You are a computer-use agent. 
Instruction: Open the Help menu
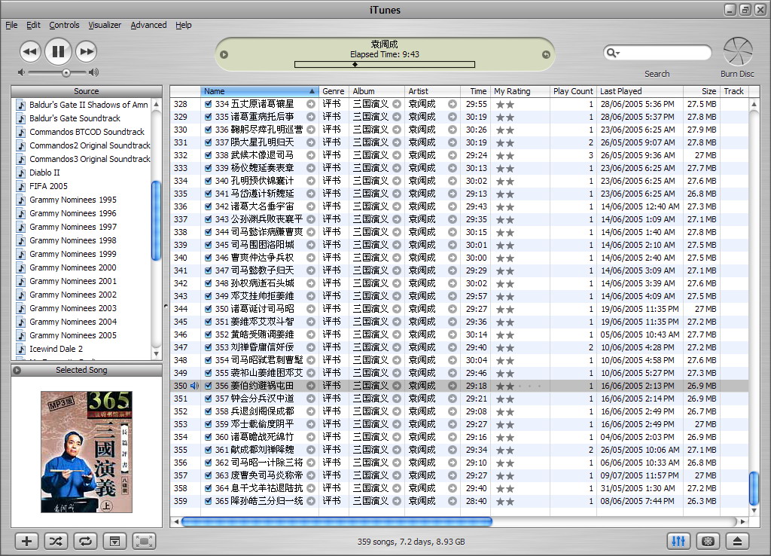[x=184, y=25]
